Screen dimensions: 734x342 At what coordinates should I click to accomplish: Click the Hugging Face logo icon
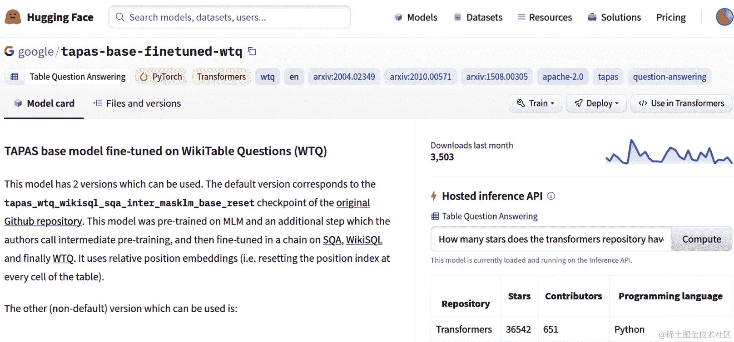[x=13, y=17]
